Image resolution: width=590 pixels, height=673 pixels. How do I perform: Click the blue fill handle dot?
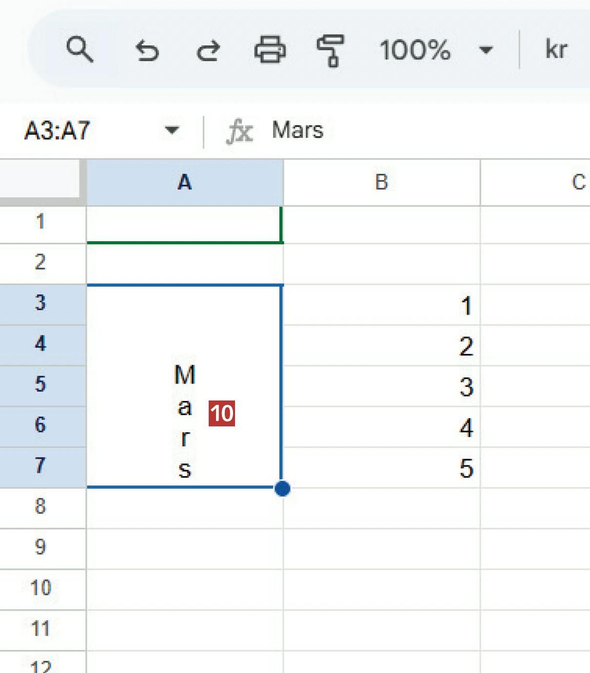click(282, 488)
